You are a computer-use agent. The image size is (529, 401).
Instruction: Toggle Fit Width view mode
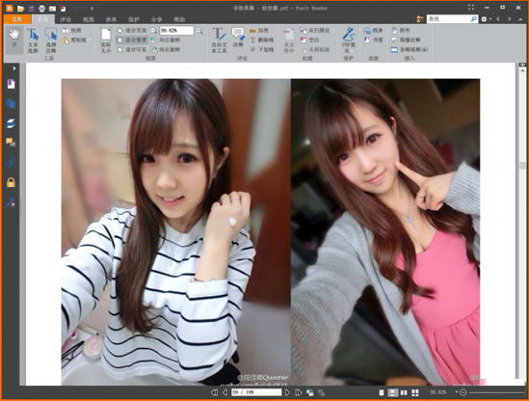click(x=132, y=40)
